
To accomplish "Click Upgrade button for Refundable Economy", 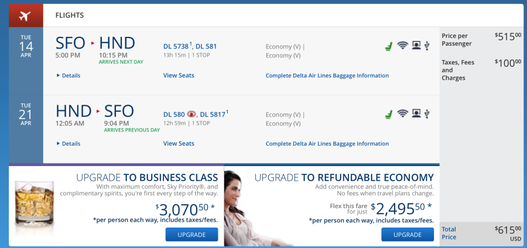I will click(408, 235).
